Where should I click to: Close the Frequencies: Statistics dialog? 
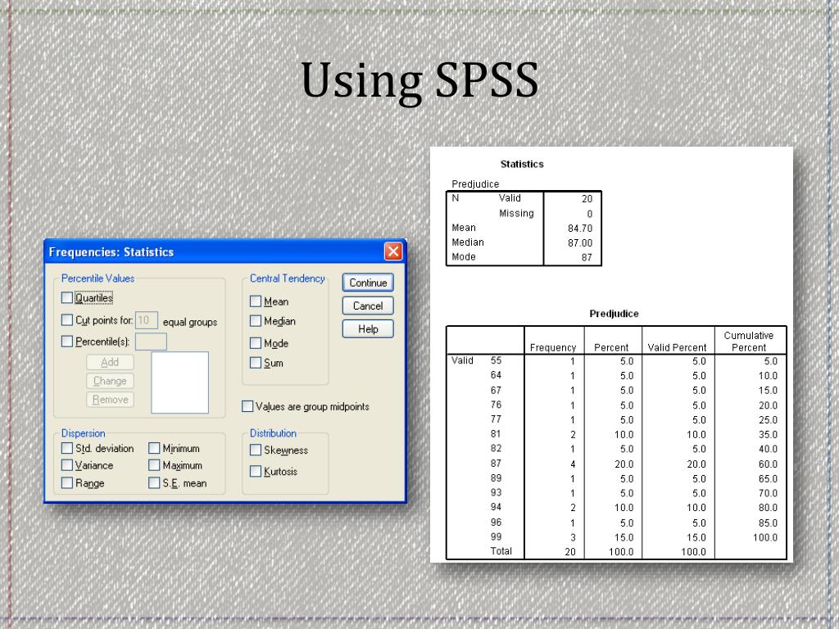[x=393, y=251]
